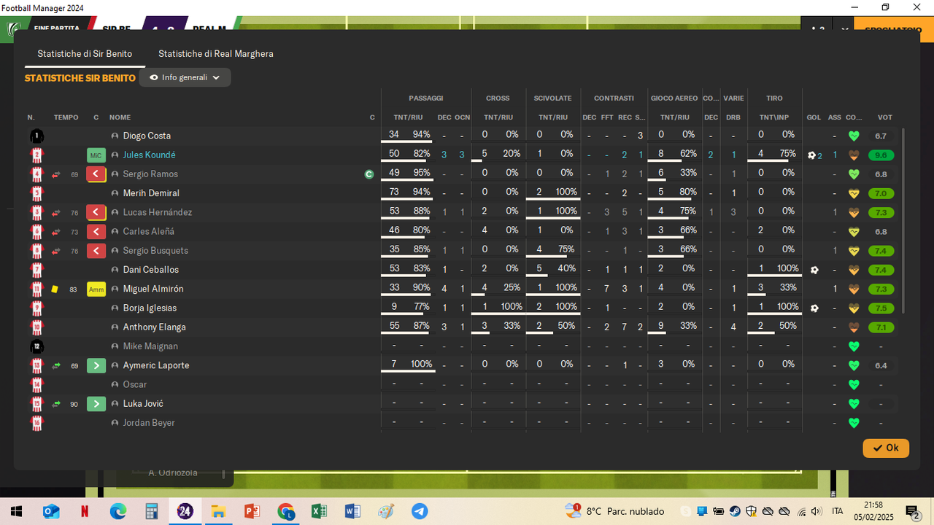Open Dani Ceballos's player profile
The image size is (934, 525).
(151, 270)
